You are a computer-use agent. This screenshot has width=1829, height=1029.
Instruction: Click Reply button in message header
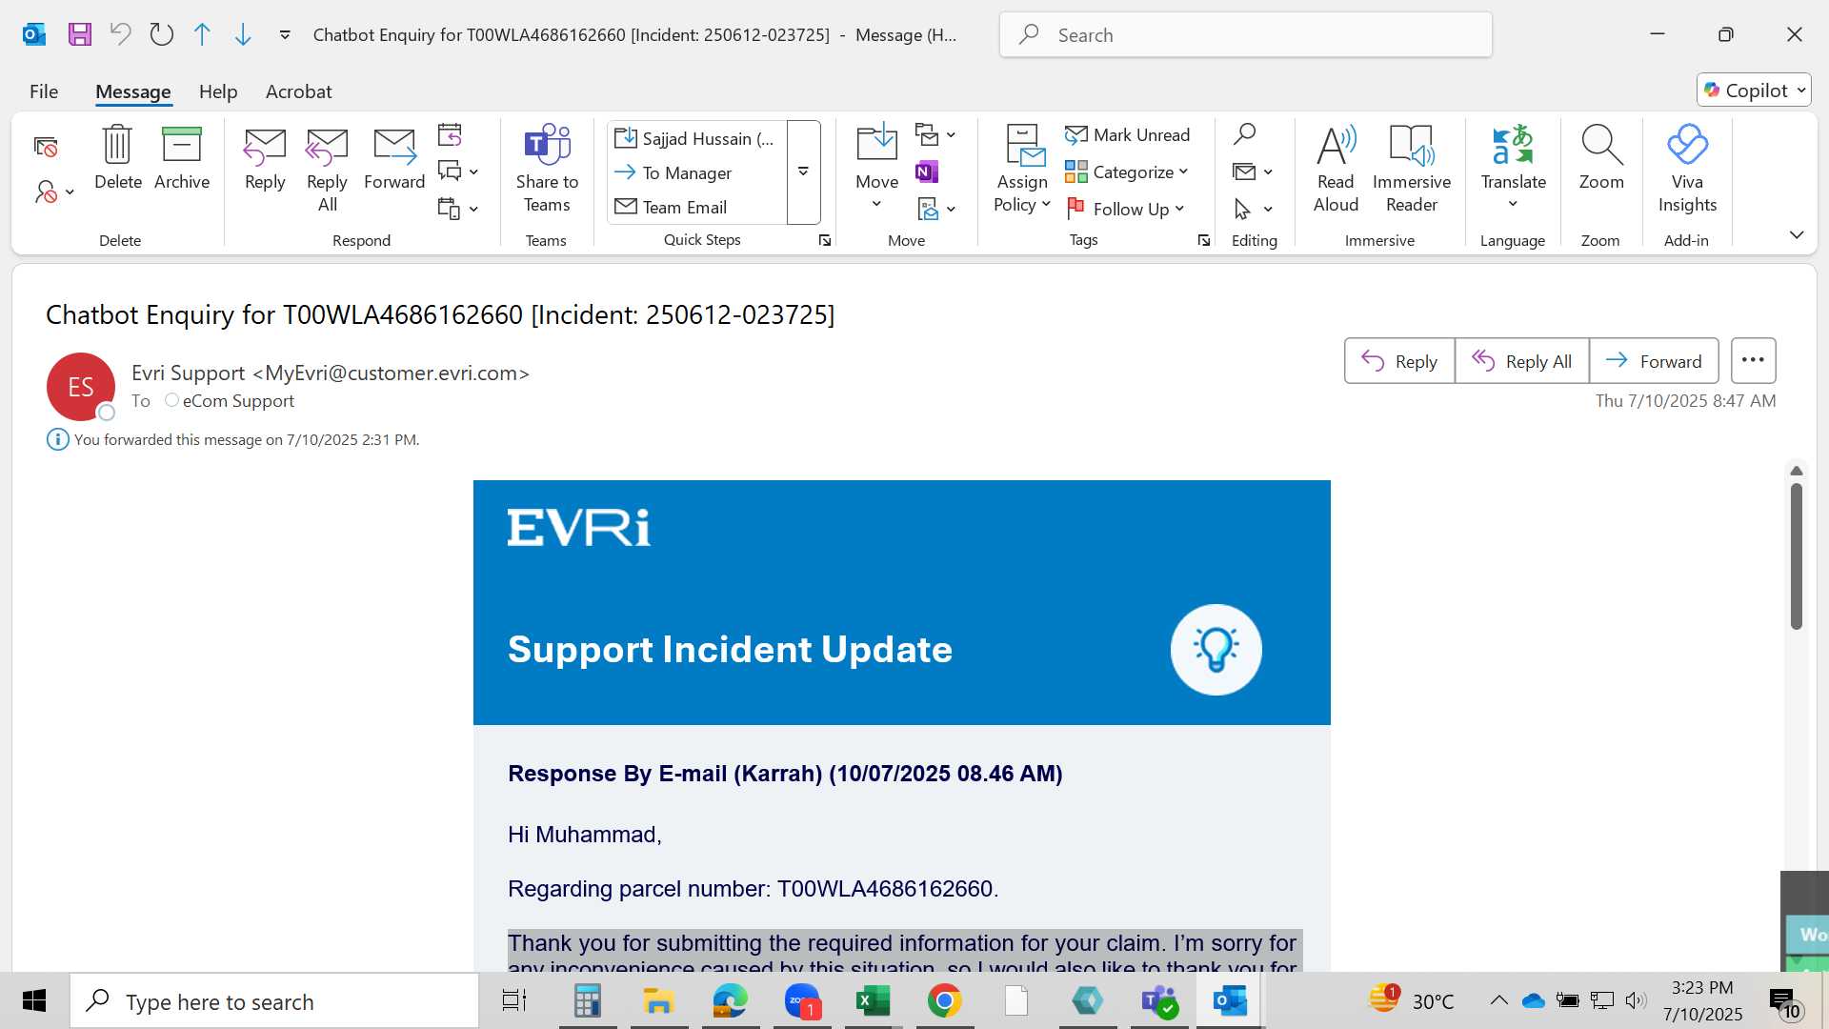pyautogui.click(x=1399, y=361)
